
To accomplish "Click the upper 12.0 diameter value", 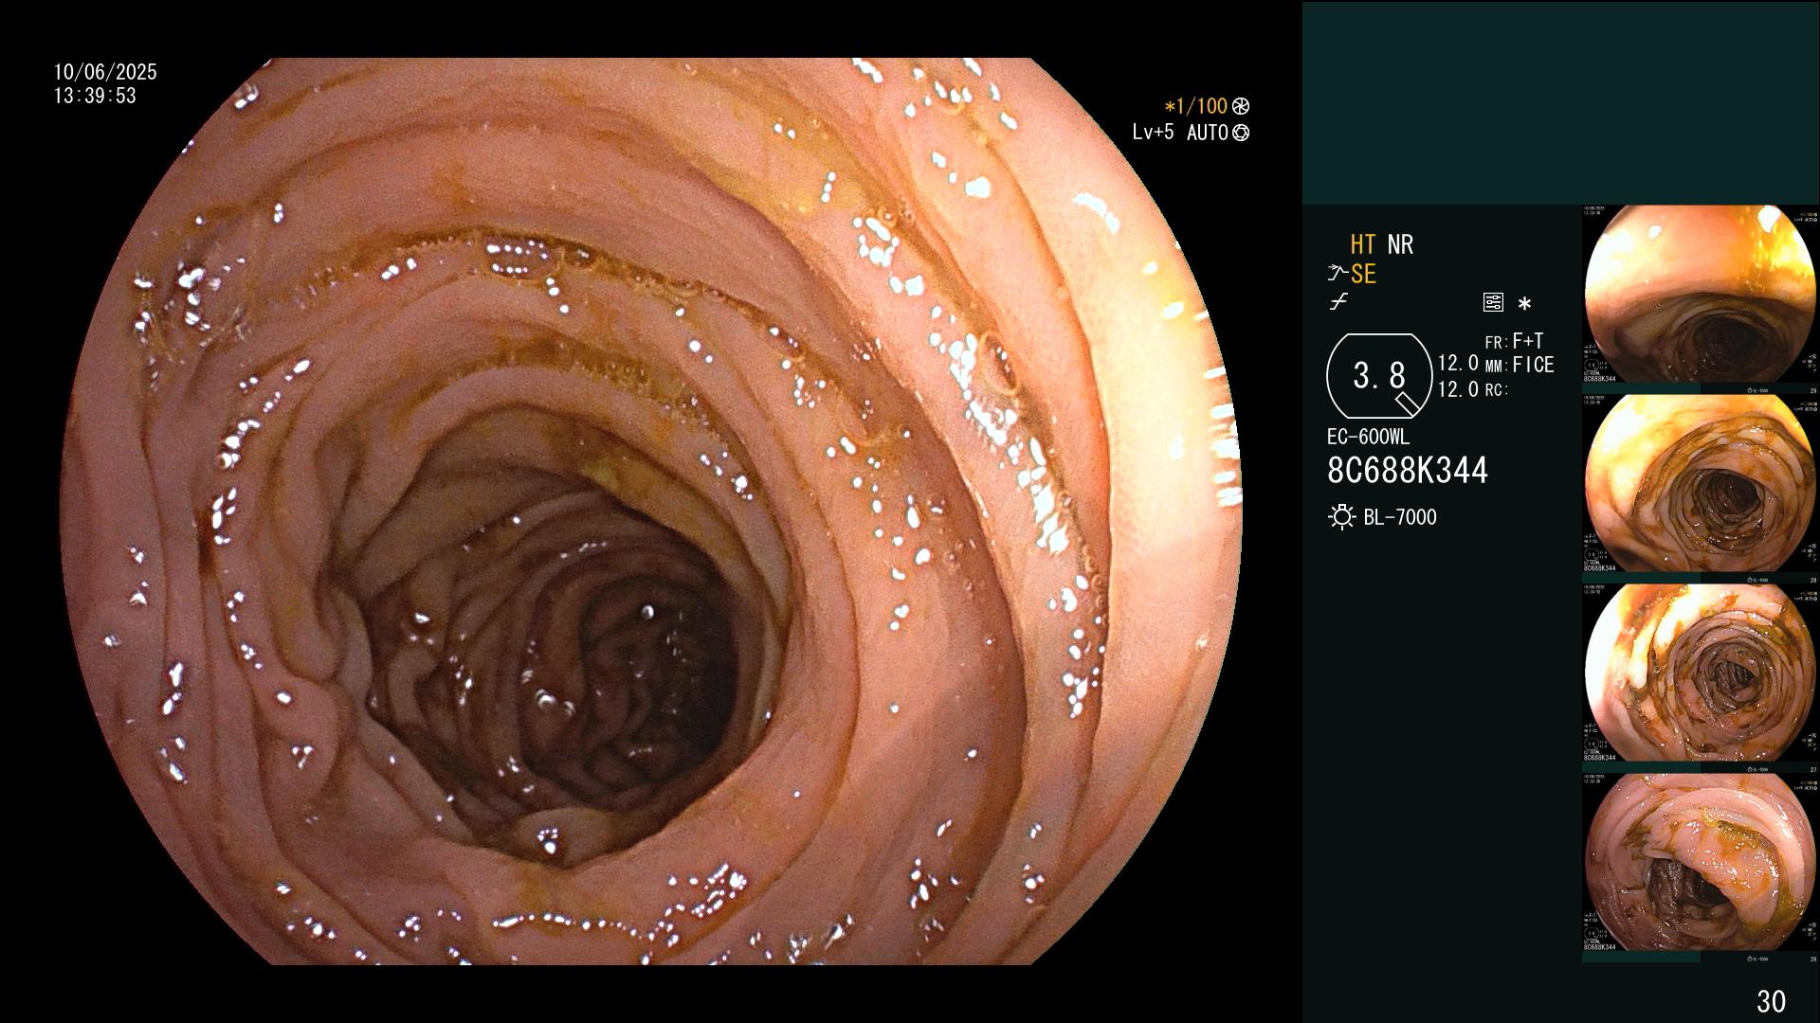I will tap(1458, 363).
